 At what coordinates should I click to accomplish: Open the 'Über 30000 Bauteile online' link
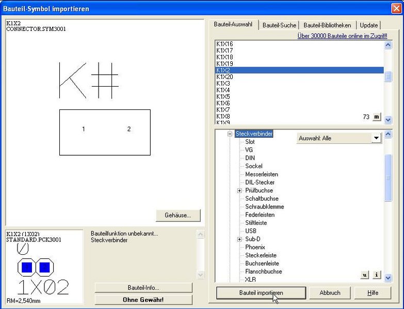click(x=342, y=36)
